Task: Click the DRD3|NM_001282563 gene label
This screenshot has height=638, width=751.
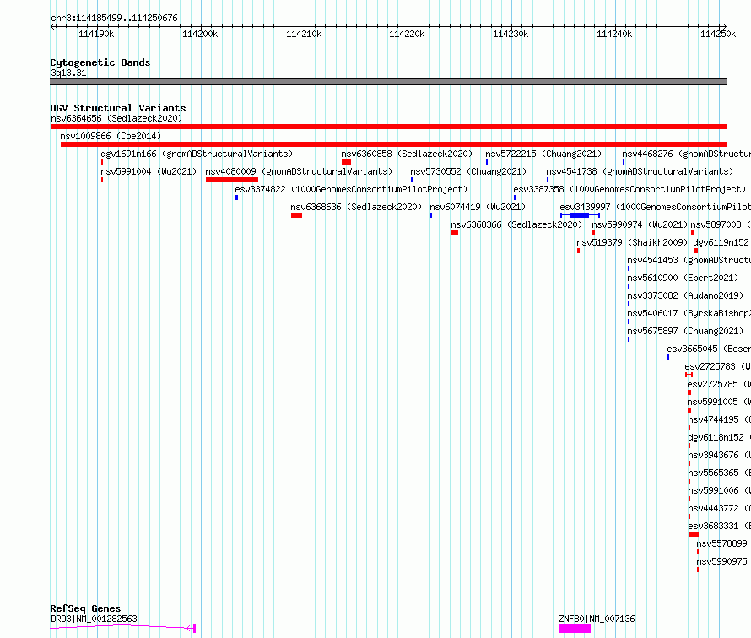Action: (94, 619)
